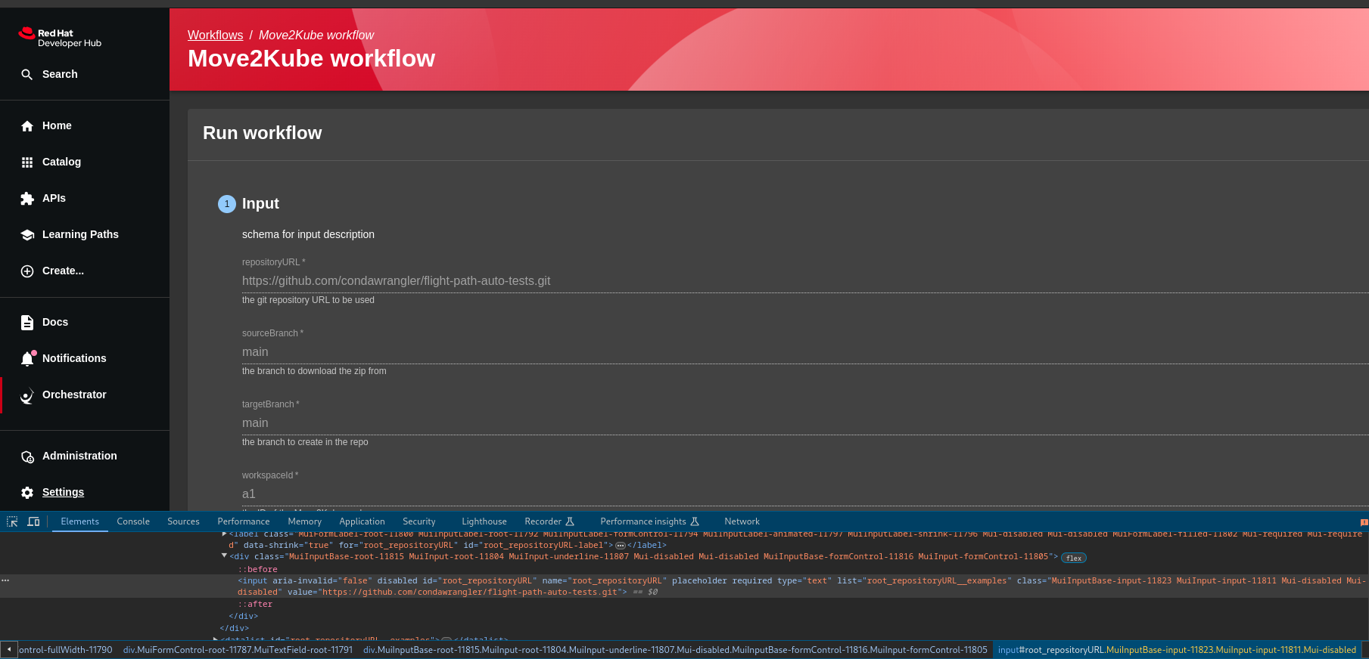Toggle the DevTools device toolbar icon

click(33, 521)
